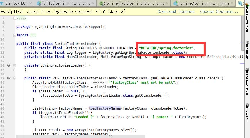Image resolution: width=250 pixels, height=138 pixels.
Task: Click line number 31 in the gutter
Action: click(x=2, y=44)
